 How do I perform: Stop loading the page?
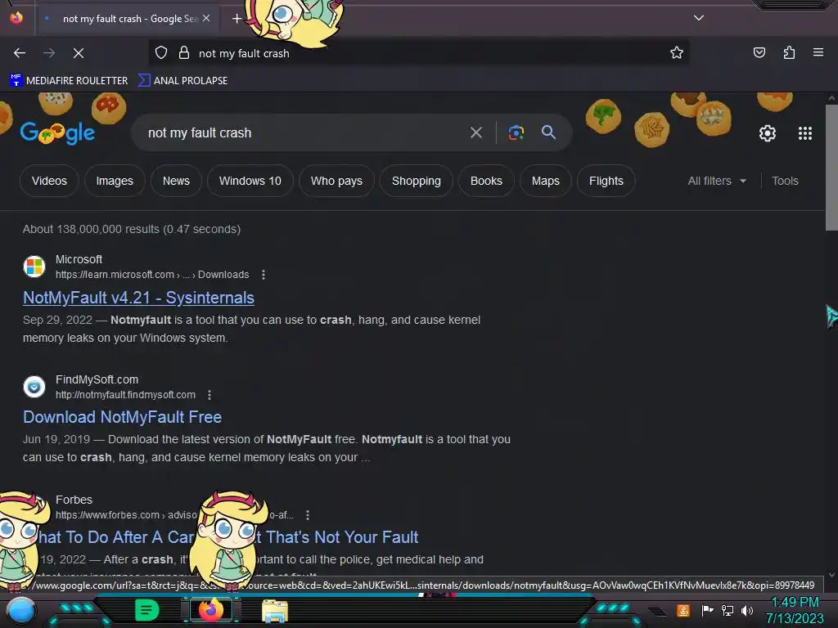tap(79, 53)
